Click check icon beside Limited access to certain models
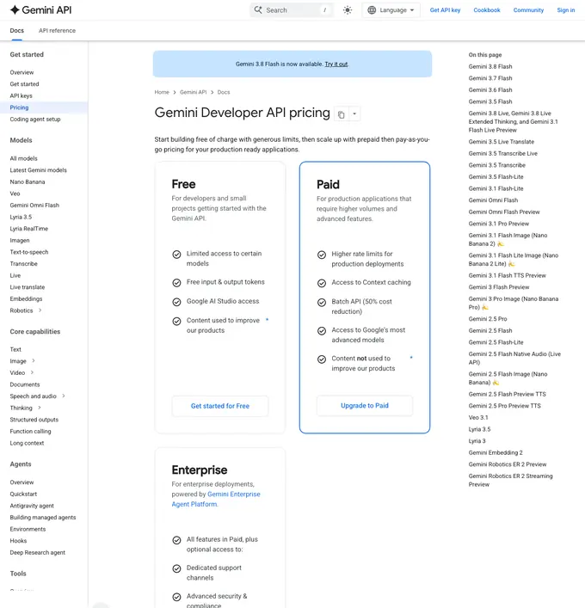Screen dimensions: 585x608 [176, 255]
